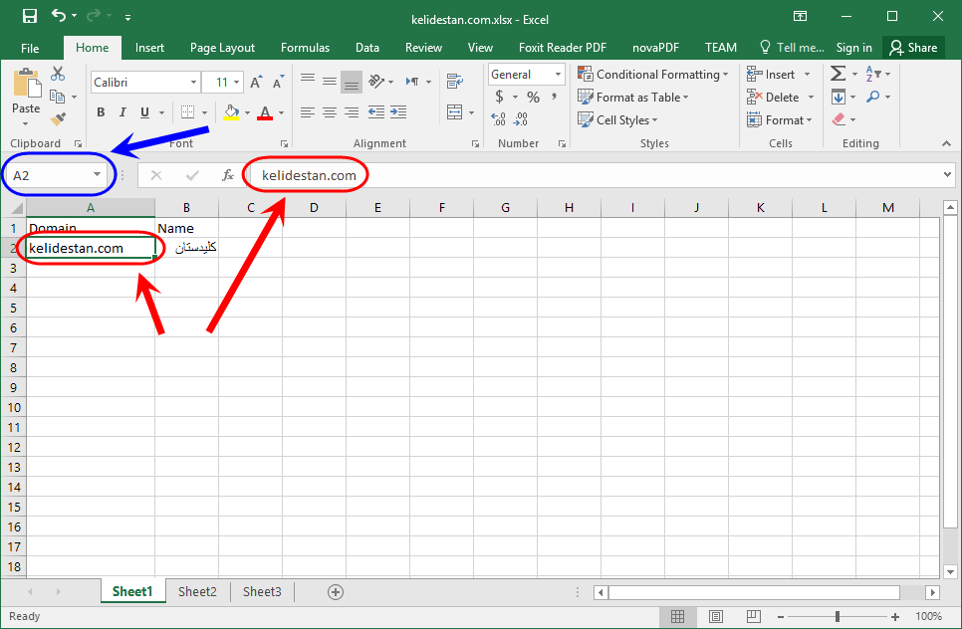Screen dimensions: 962x629
Task: Toggle Underline formatting
Action: (x=144, y=112)
